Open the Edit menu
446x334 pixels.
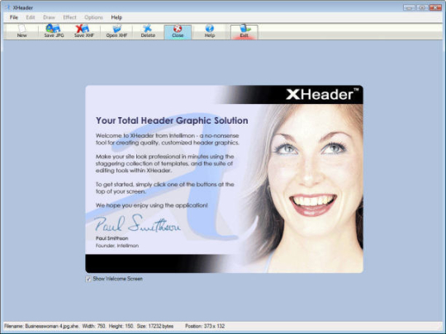31,17
